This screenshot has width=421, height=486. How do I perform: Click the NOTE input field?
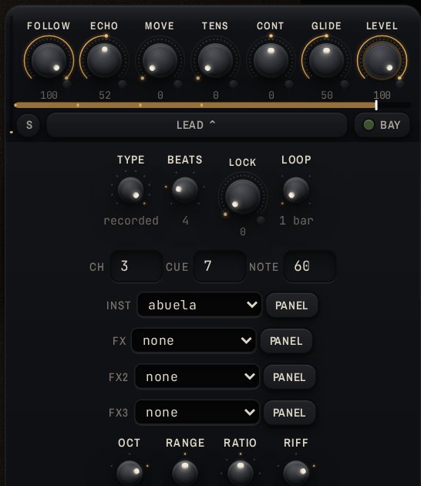309,266
